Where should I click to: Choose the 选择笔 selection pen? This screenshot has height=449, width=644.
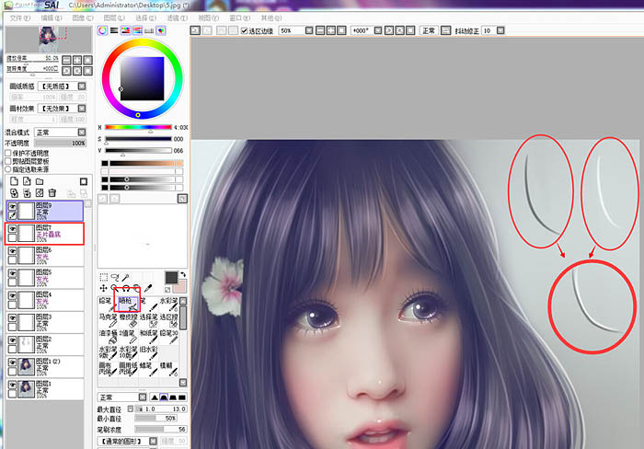tap(149, 320)
